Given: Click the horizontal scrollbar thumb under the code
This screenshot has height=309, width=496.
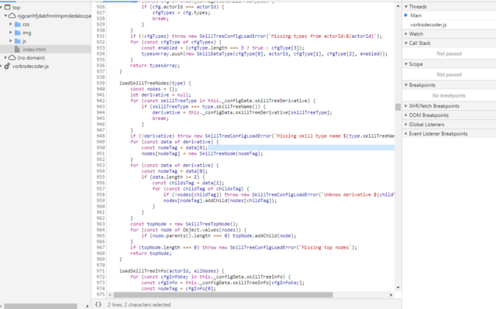Looking at the screenshot, I should tap(223, 295).
